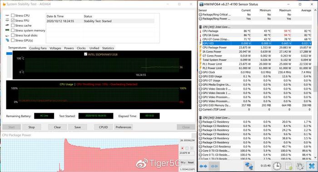Open HWiNFO sensor settings gear icon

pyautogui.click(x=300, y=166)
